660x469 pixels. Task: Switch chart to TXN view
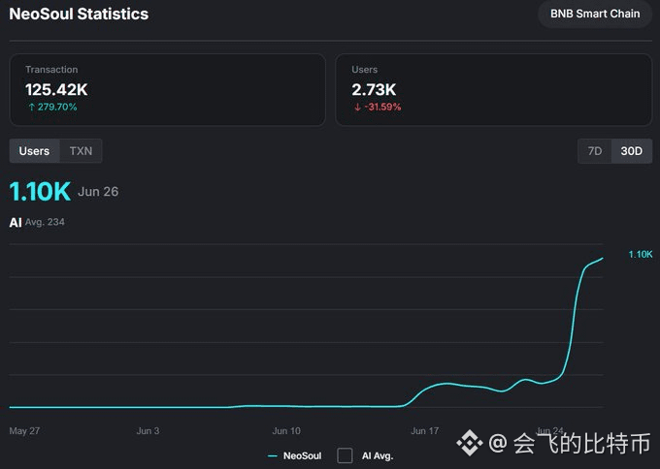tap(81, 151)
